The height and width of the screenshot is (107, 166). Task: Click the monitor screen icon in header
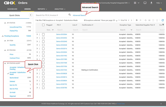145,3
